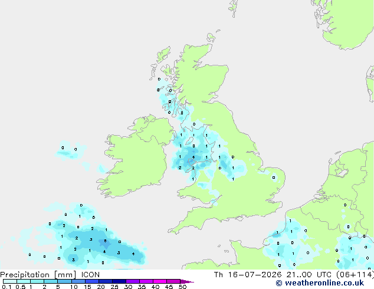The image size is (374, 289).
Task: Click the "ICON" model name label
Action: pos(90,275)
